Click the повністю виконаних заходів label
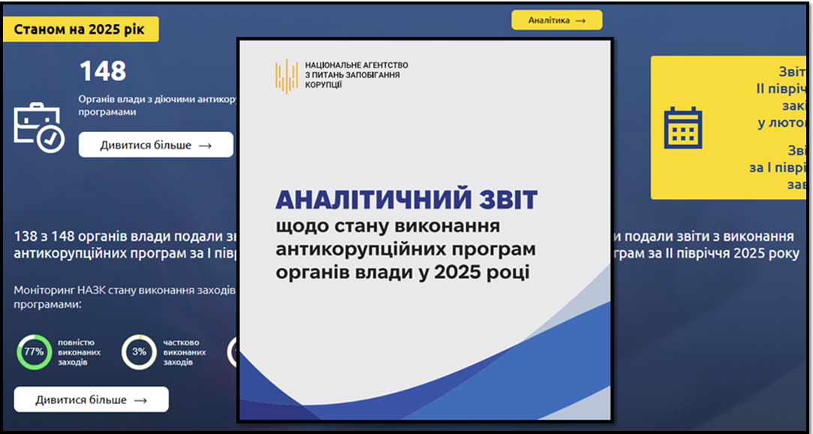This screenshot has height=434, width=813. [79, 352]
